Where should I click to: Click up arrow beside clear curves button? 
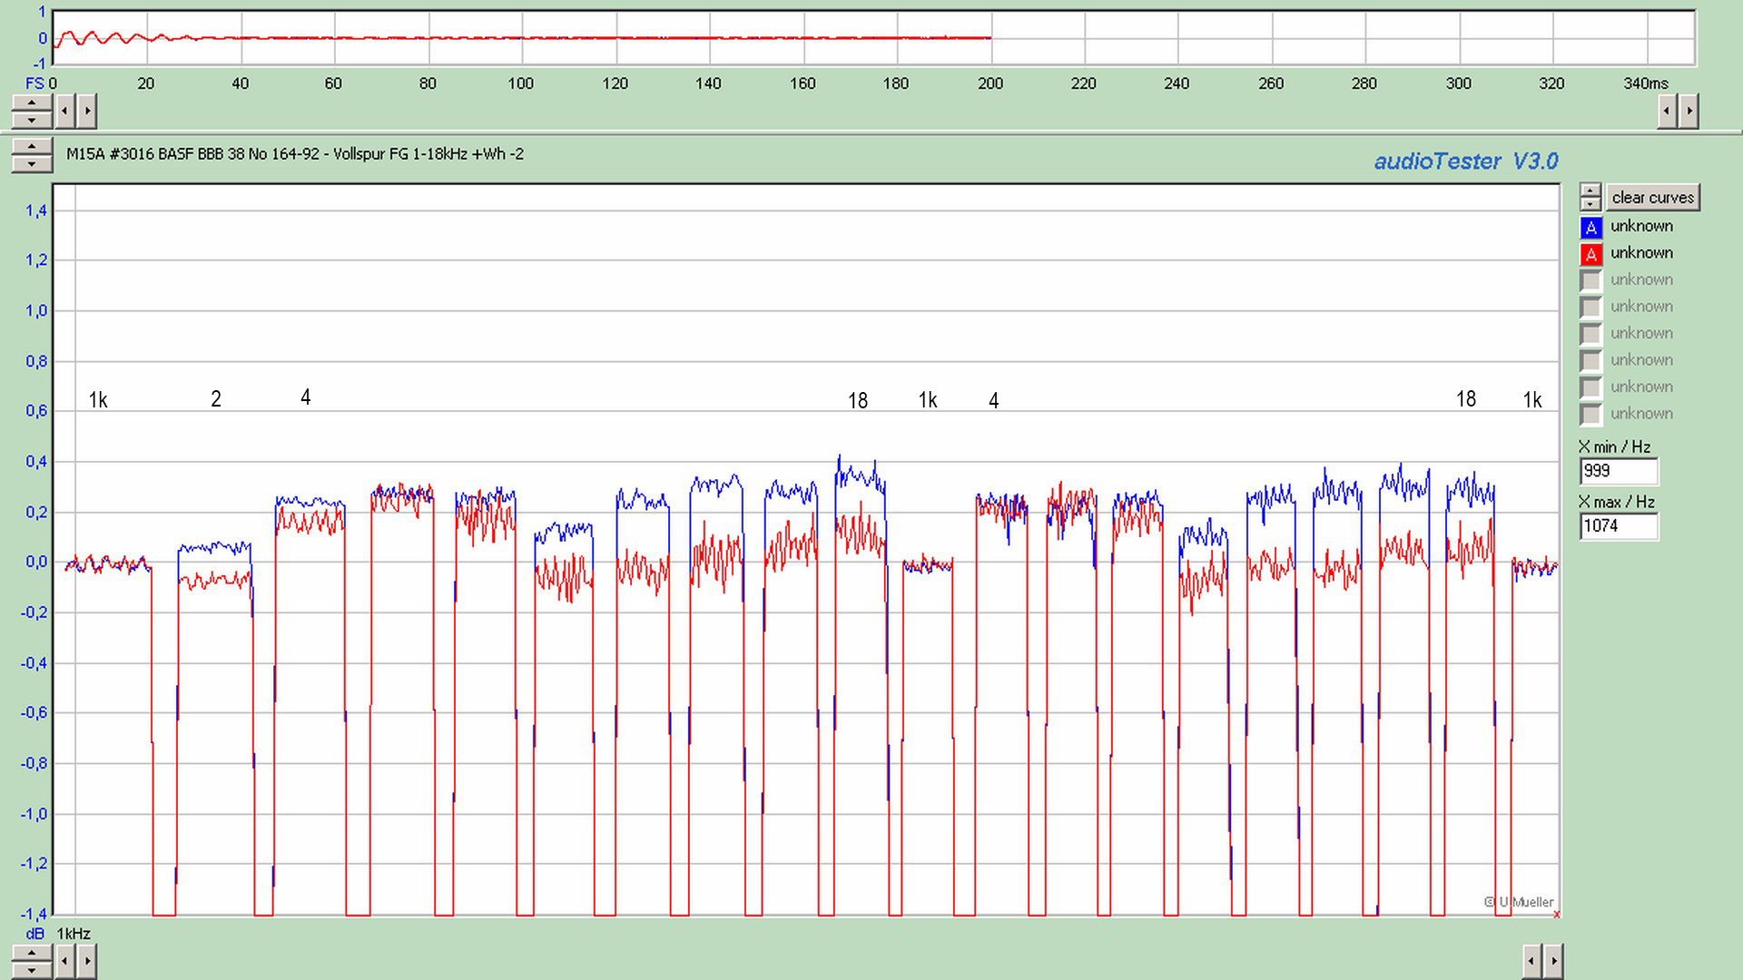(1590, 191)
